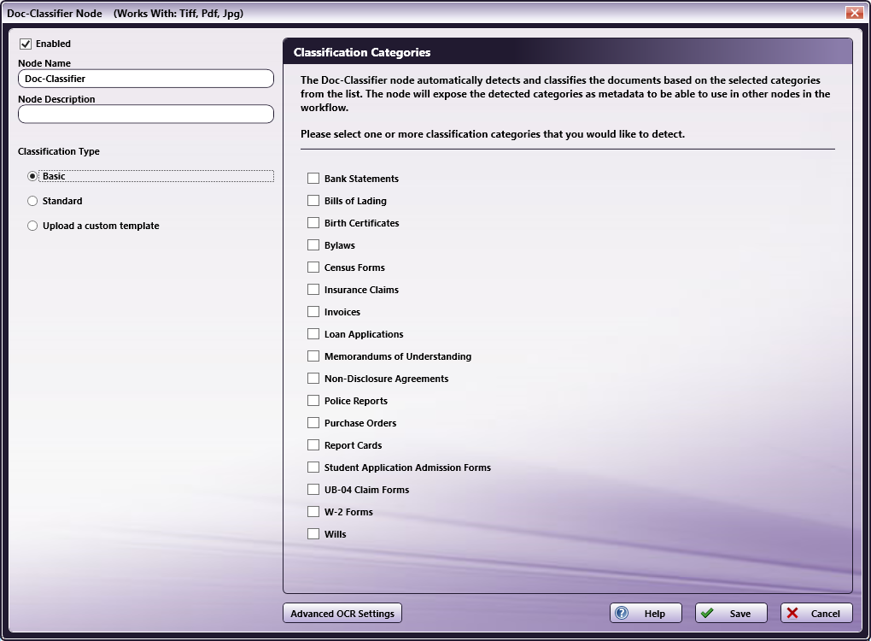Click the blue question mark Help icon

coord(622,613)
